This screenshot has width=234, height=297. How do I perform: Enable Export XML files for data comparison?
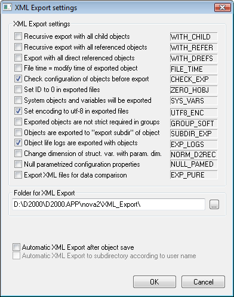(x=18, y=175)
